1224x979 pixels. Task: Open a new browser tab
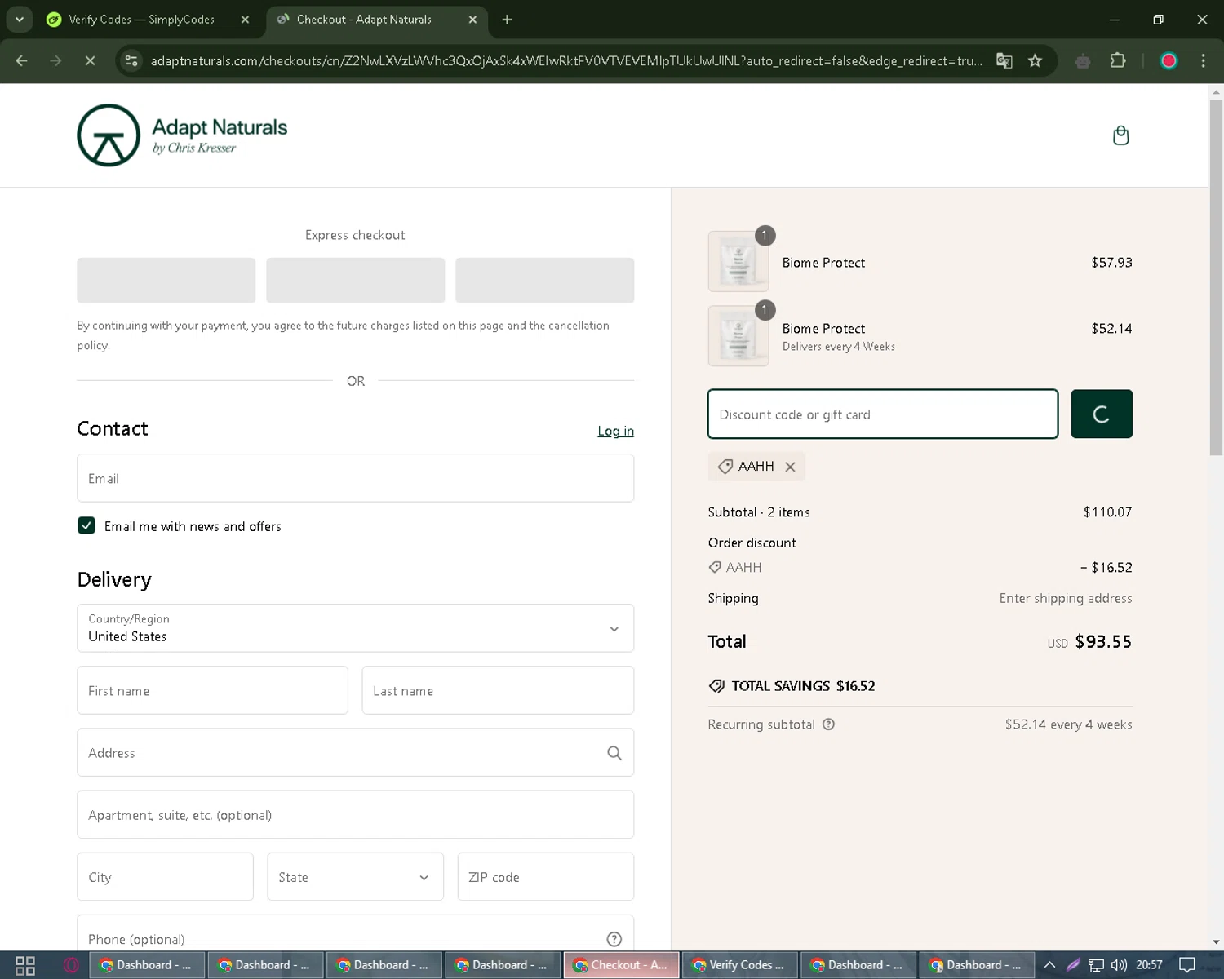point(507,20)
